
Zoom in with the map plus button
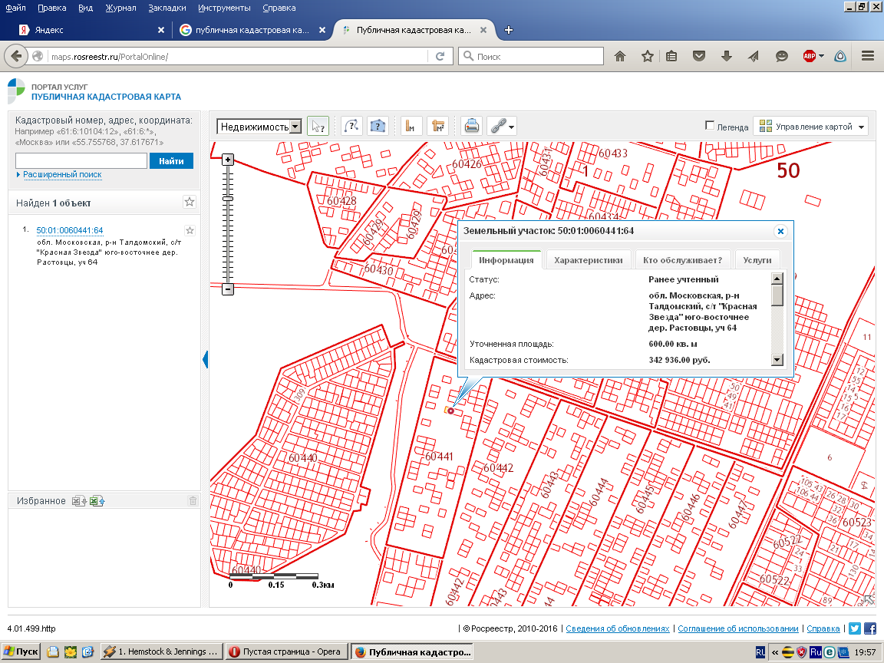click(228, 160)
